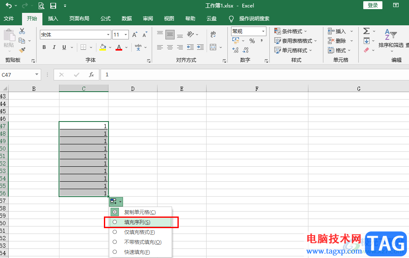Save the workbook with the floppy disk icon
This screenshot has height=258, width=409.
[x=53, y=6]
